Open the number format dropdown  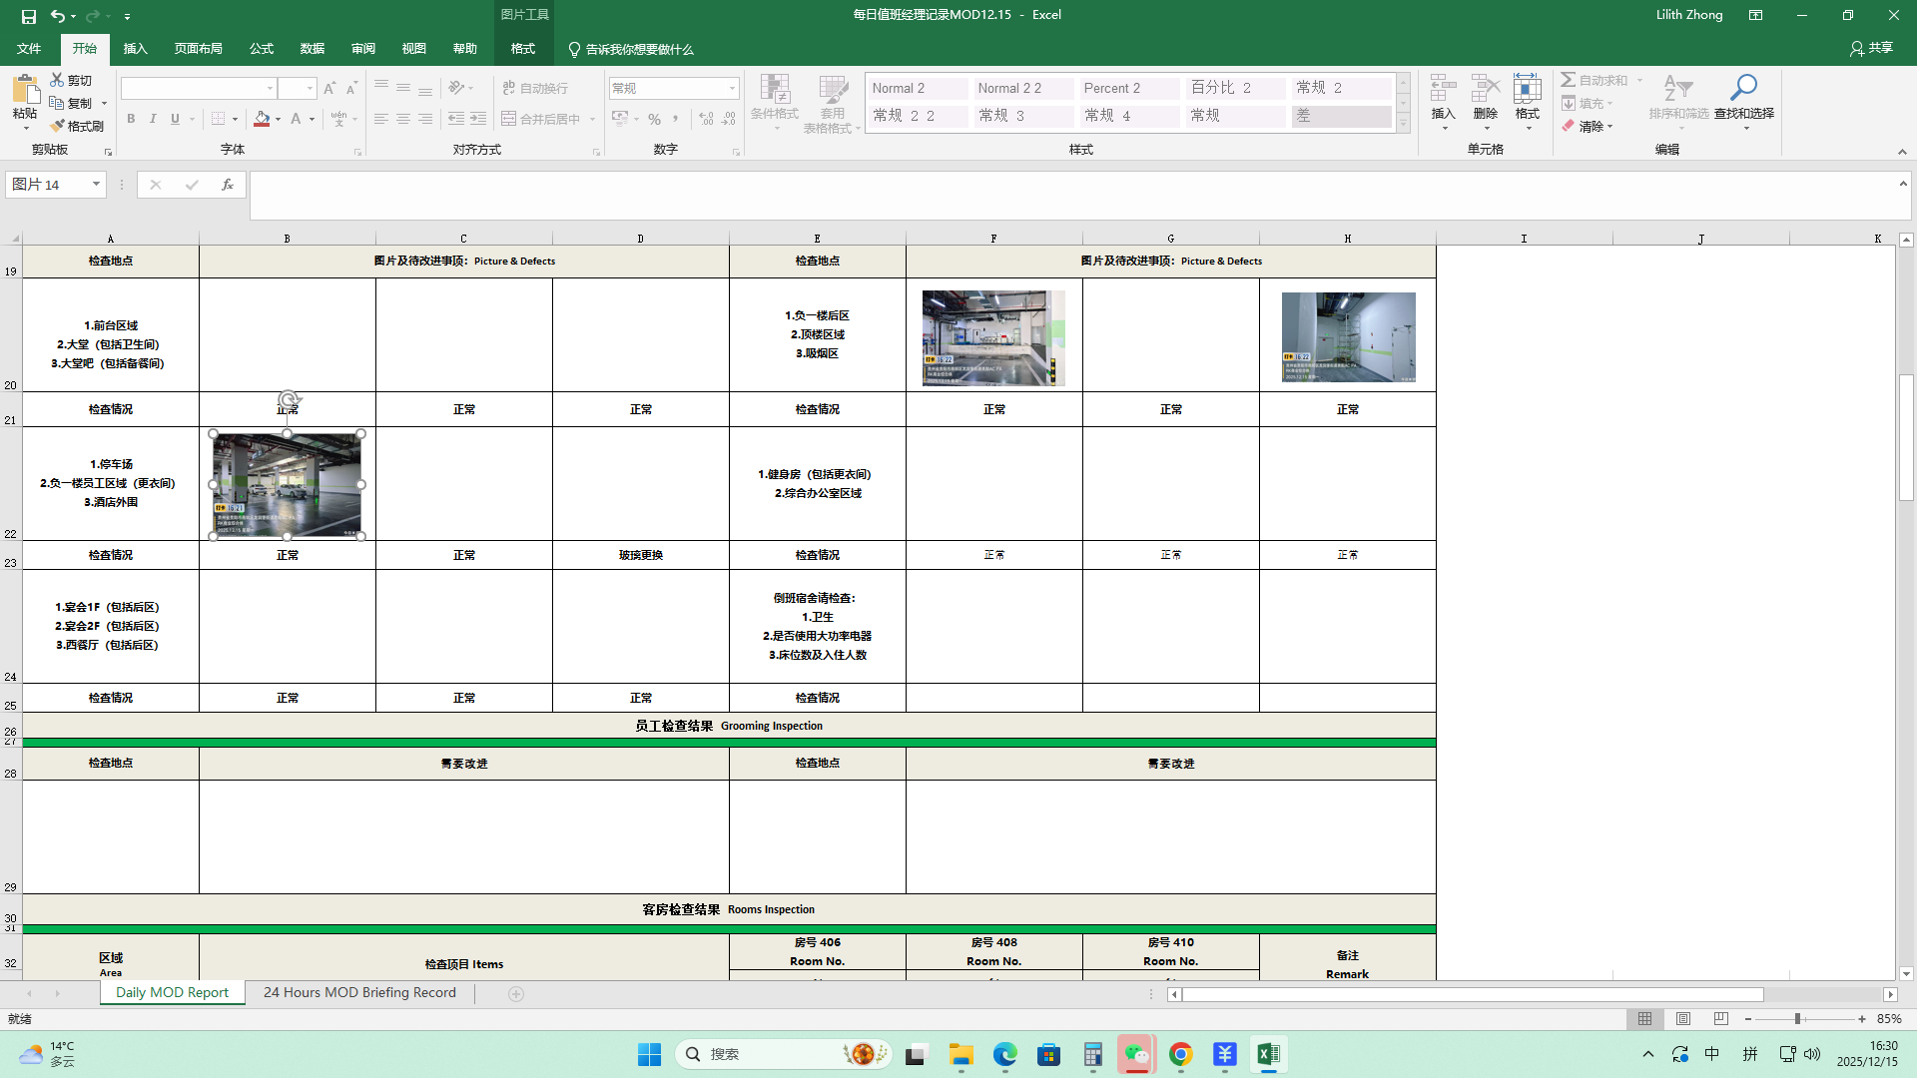click(x=732, y=88)
